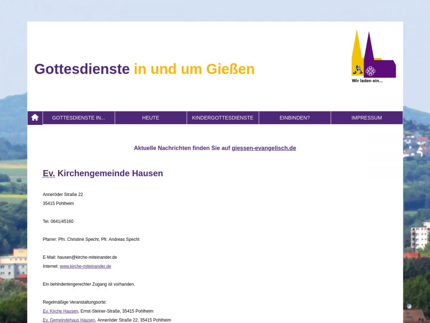Image resolution: width=430 pixels, height=323 pixels.
Task: Click the parish address 'Anneröder Straße 22'
Action: pos(63,195)
